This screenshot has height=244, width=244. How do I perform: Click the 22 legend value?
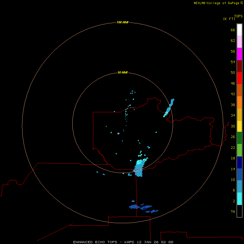tap(233, 147)
